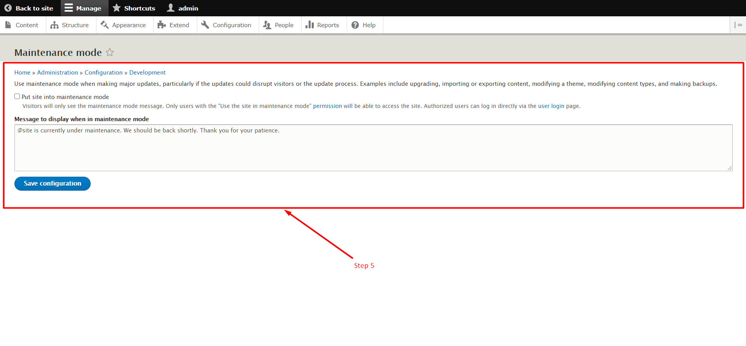Add Maintenance mode to shortcuts via star
746x346 pixels.
110,52
